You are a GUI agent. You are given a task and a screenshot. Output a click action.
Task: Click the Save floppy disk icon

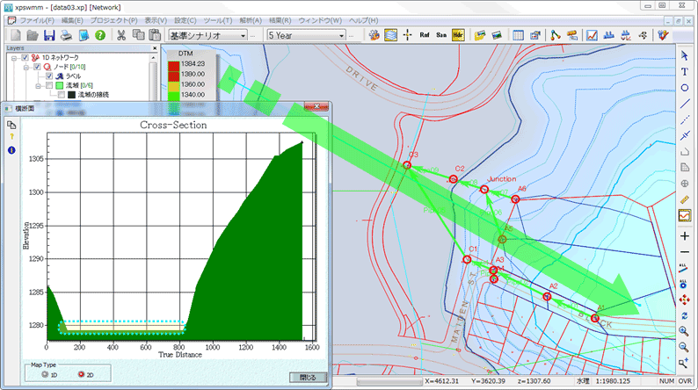coord(49,35)
